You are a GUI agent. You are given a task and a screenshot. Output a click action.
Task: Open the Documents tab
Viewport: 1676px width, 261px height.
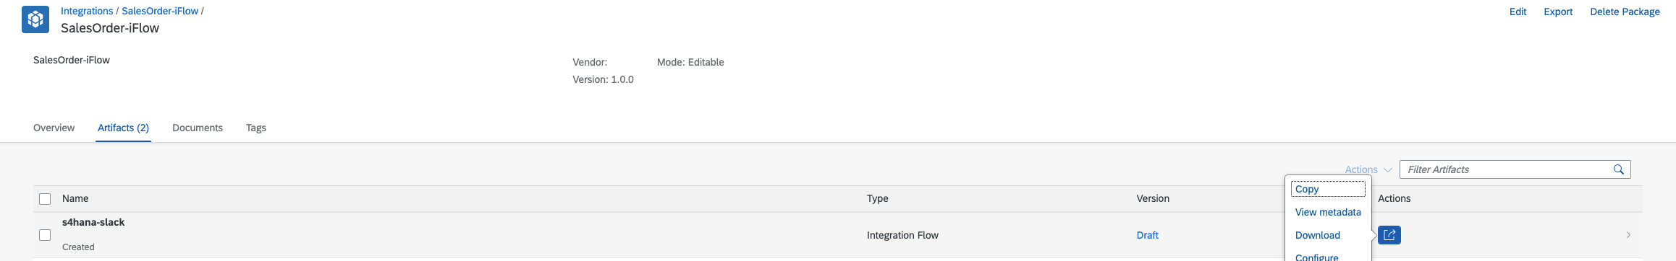tap(198, 128)
